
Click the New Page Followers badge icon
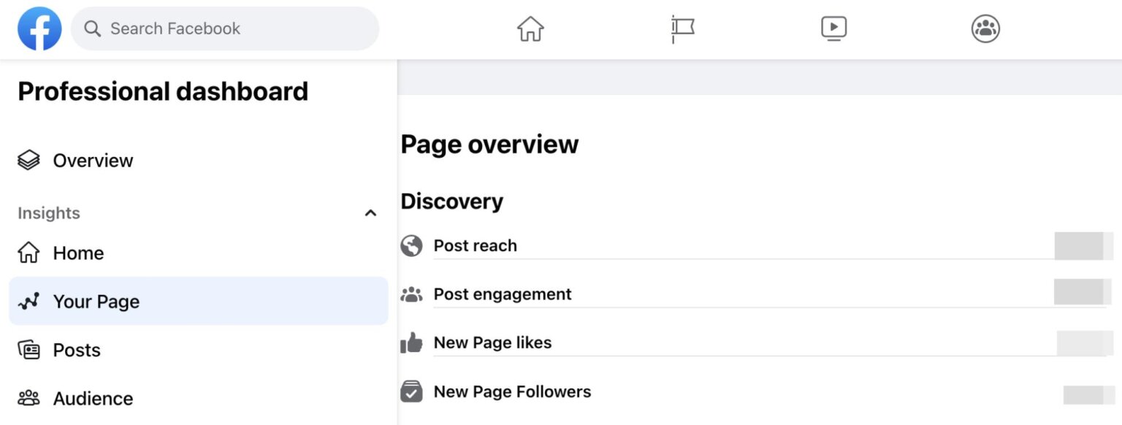(411, 391)
